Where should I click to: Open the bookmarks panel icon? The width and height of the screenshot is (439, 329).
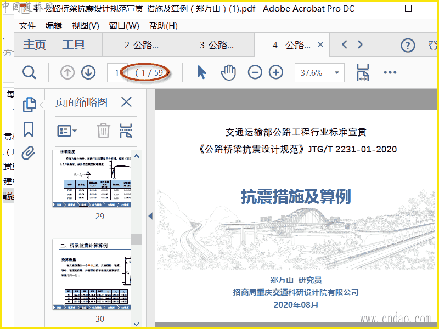click(x=29, y=129)
